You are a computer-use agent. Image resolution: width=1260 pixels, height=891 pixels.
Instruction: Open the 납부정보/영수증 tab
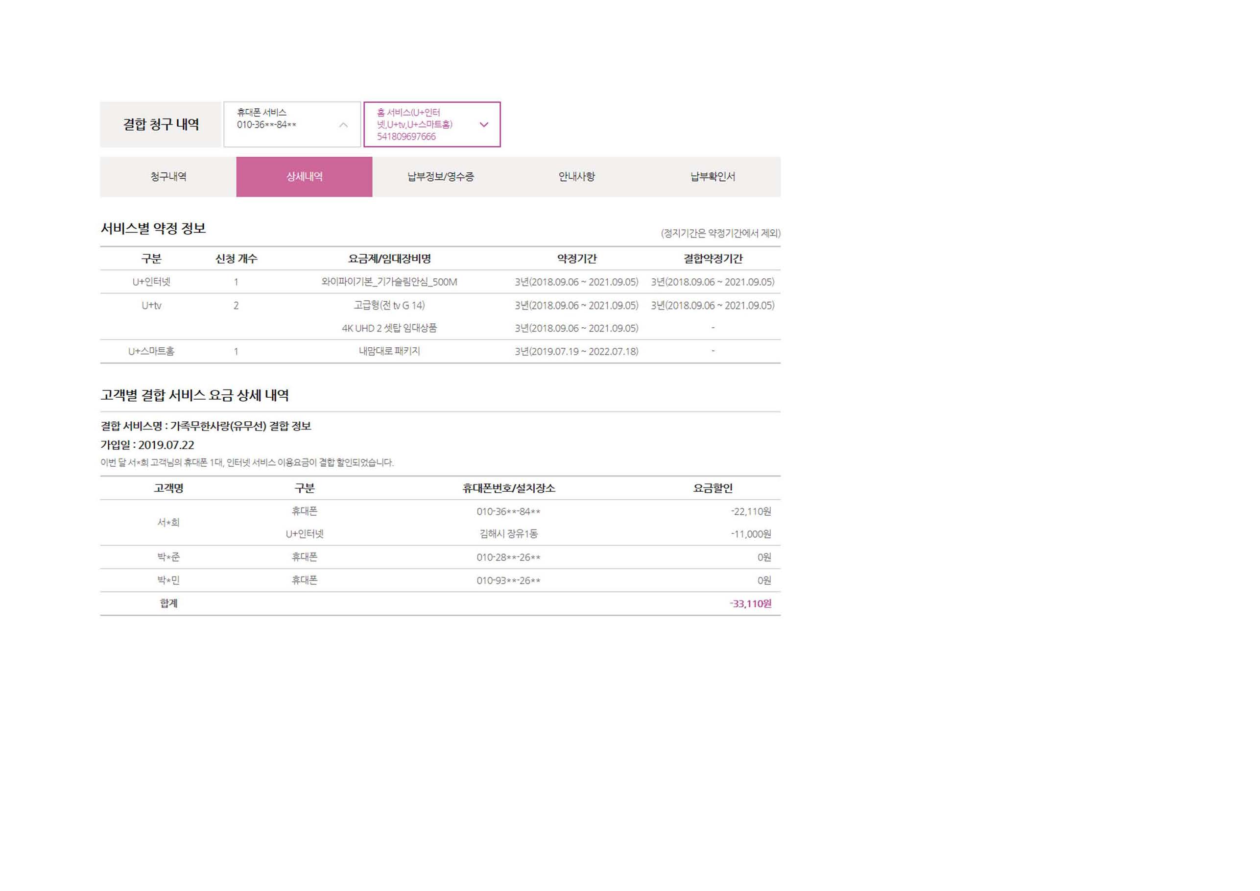(x=440, y=177)
